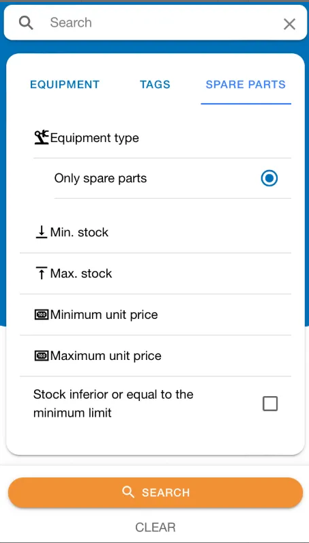Click the Max. stock up-arrow icon
The width and height of the screenshot is (309, 543).
pos(42,274)
